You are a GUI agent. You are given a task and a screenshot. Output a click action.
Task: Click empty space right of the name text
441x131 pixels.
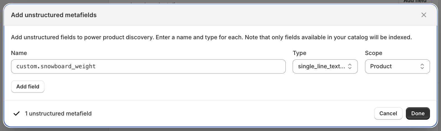click(193, 66)
